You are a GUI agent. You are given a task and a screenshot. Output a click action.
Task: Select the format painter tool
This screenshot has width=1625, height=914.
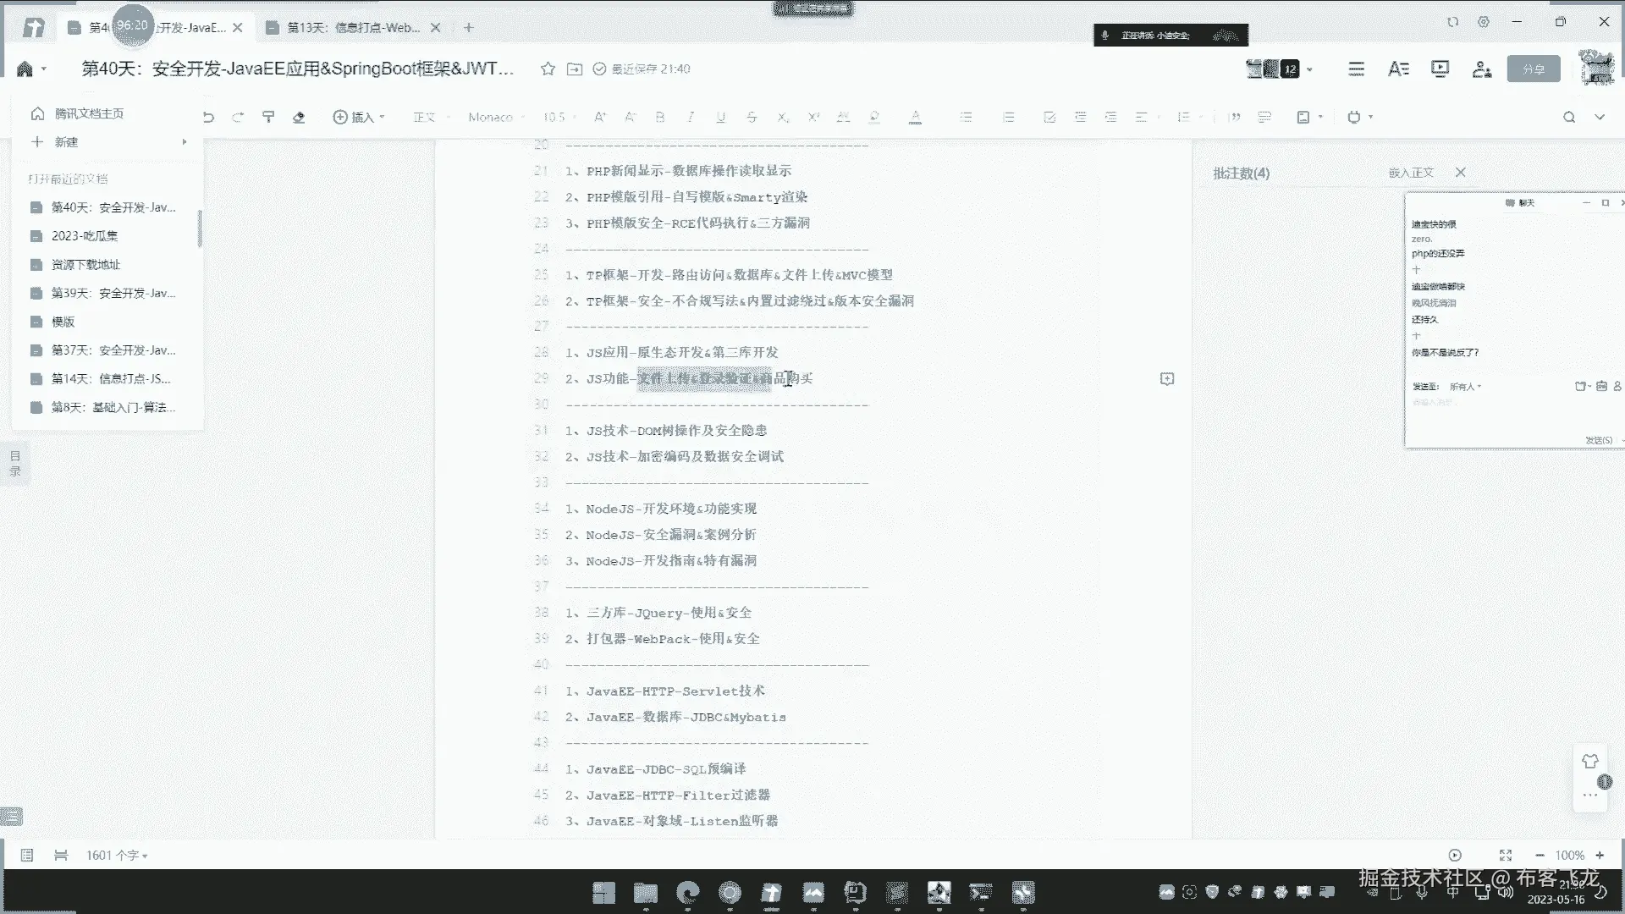(x=268, y=118)
